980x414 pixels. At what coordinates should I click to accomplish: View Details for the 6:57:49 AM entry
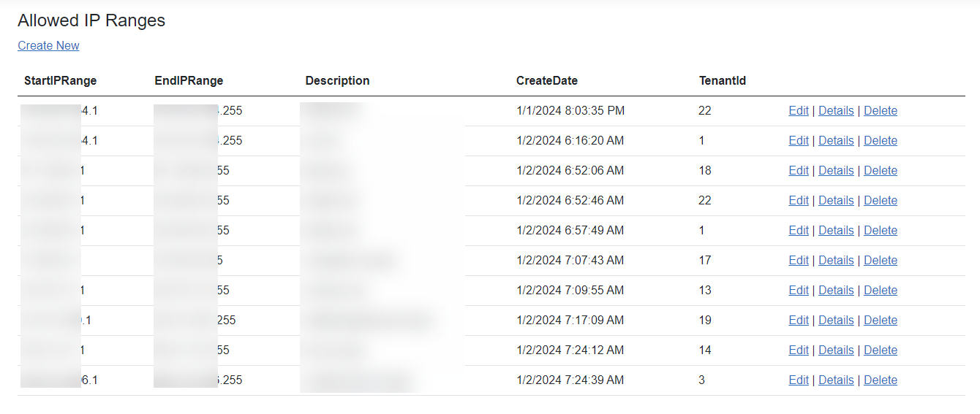click(x=835, y=230)
